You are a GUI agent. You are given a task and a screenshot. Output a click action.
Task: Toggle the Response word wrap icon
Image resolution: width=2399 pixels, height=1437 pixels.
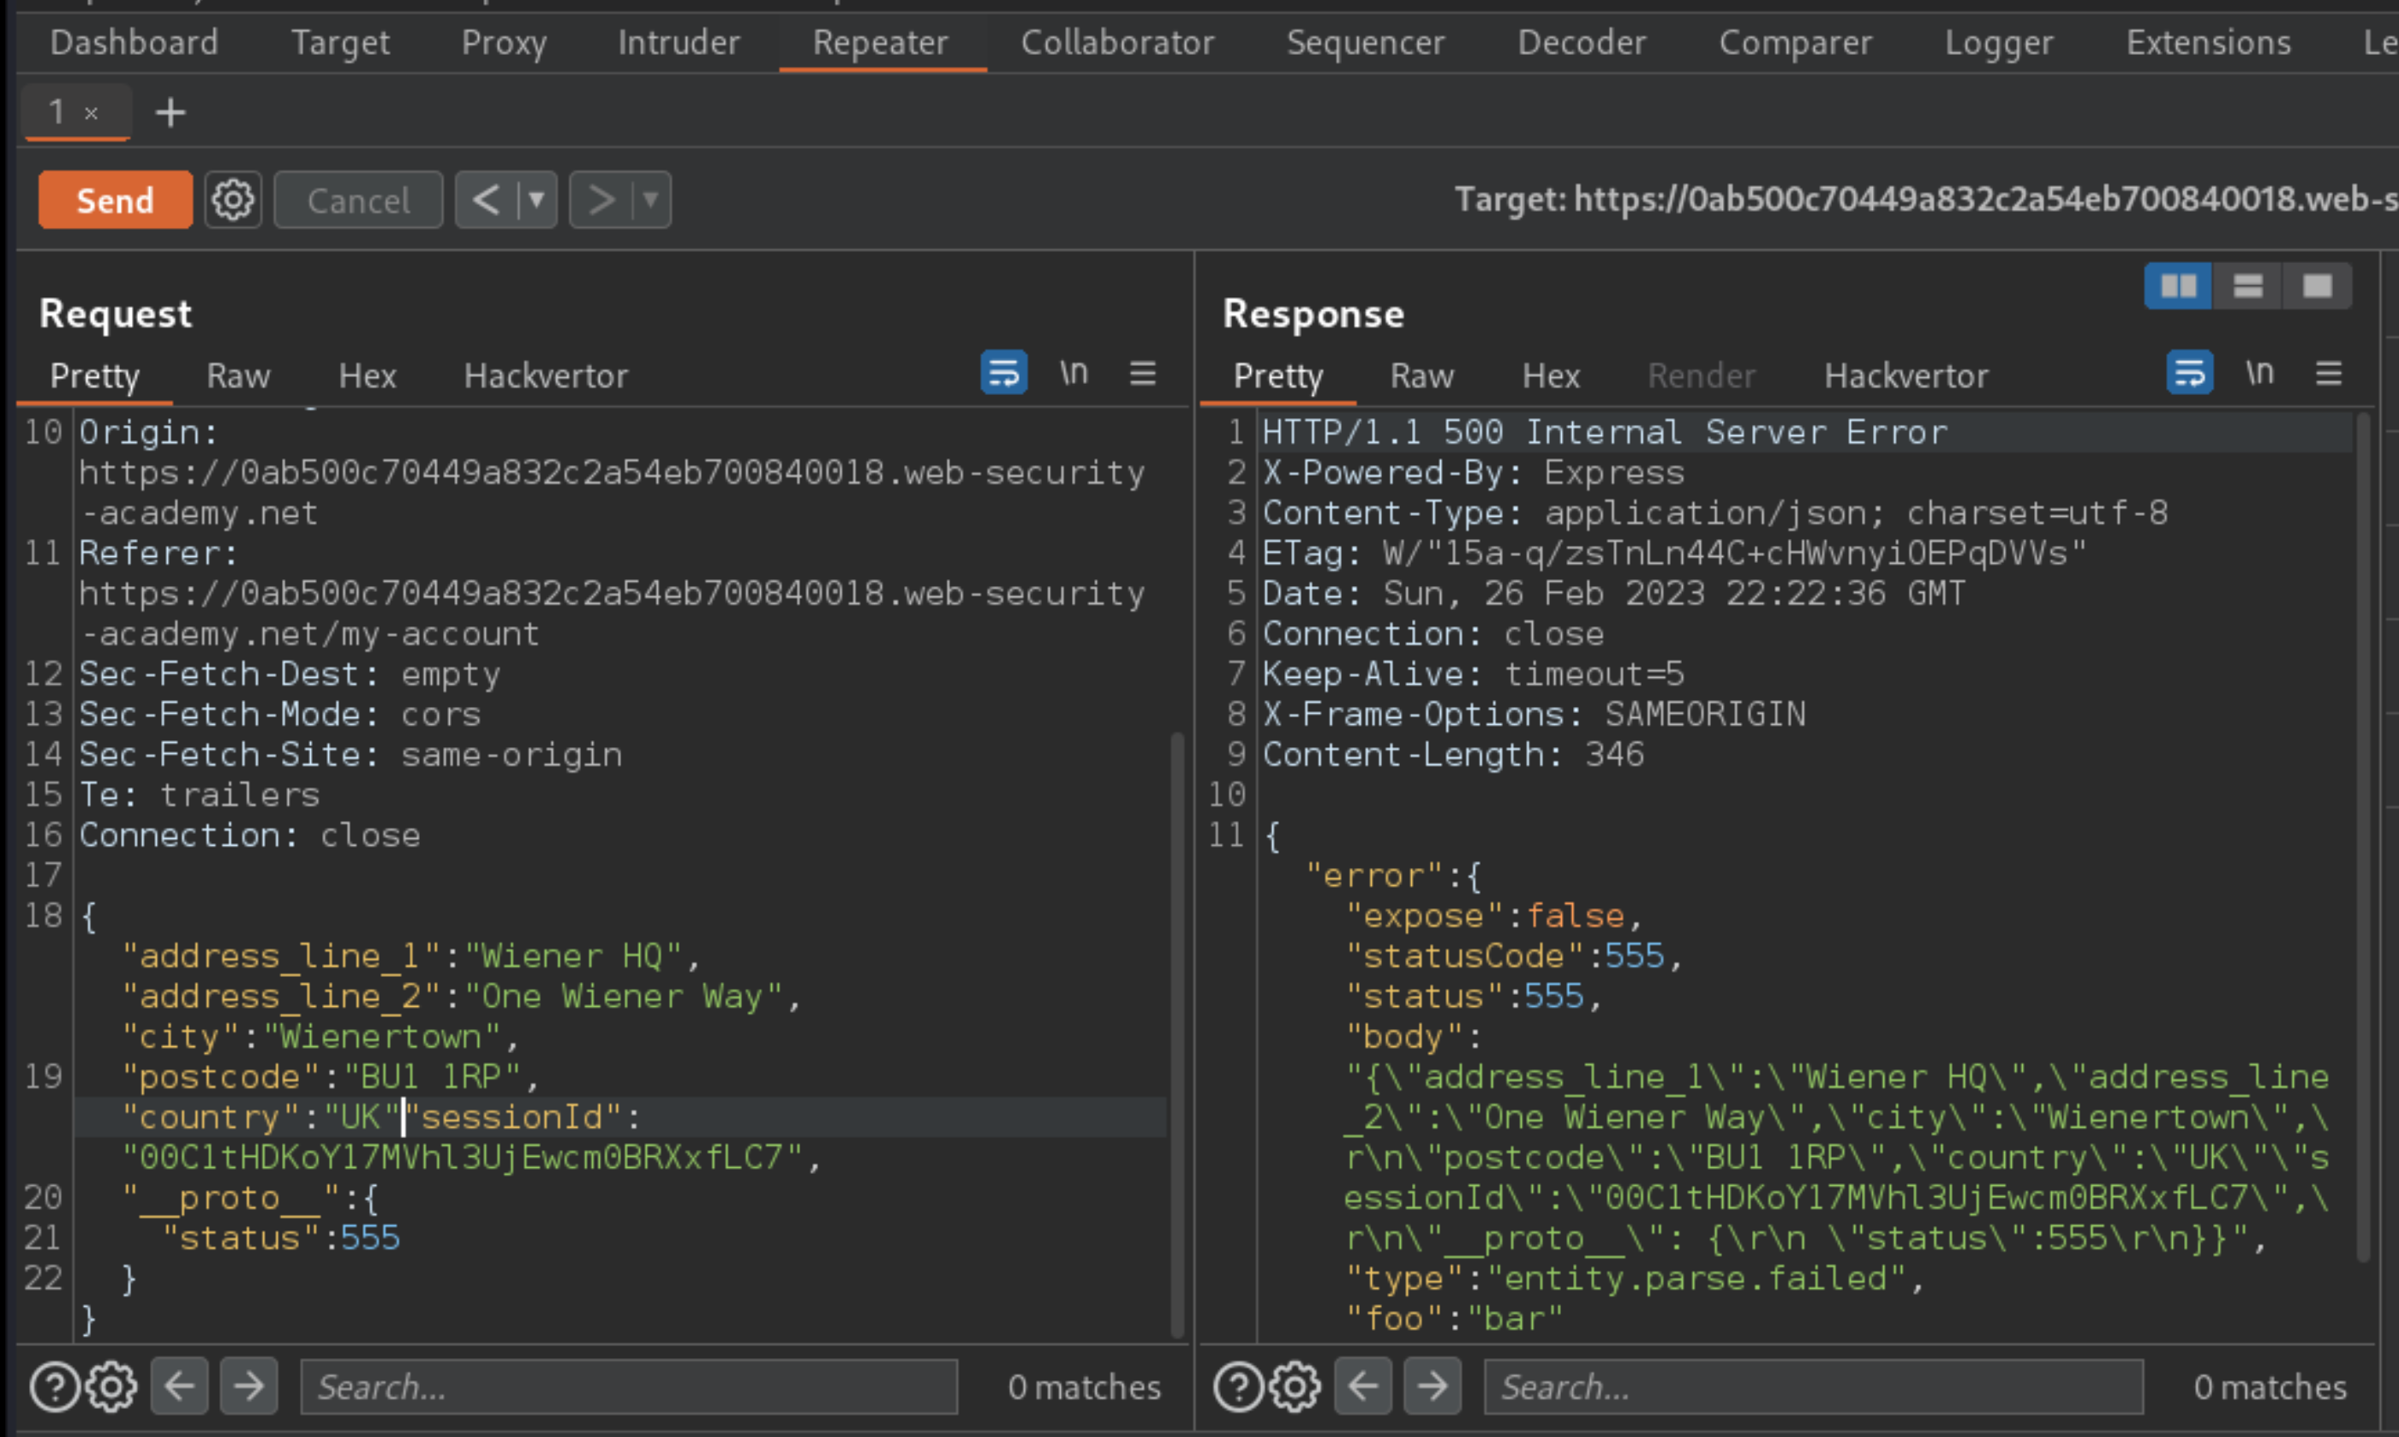point(2188,373)
